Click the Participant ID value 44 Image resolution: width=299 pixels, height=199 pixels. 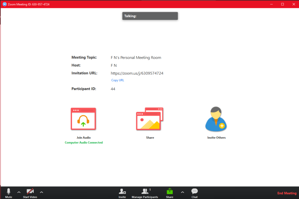(x=113, y=89)
